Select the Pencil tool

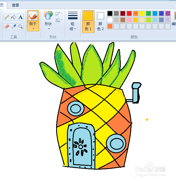7,17
